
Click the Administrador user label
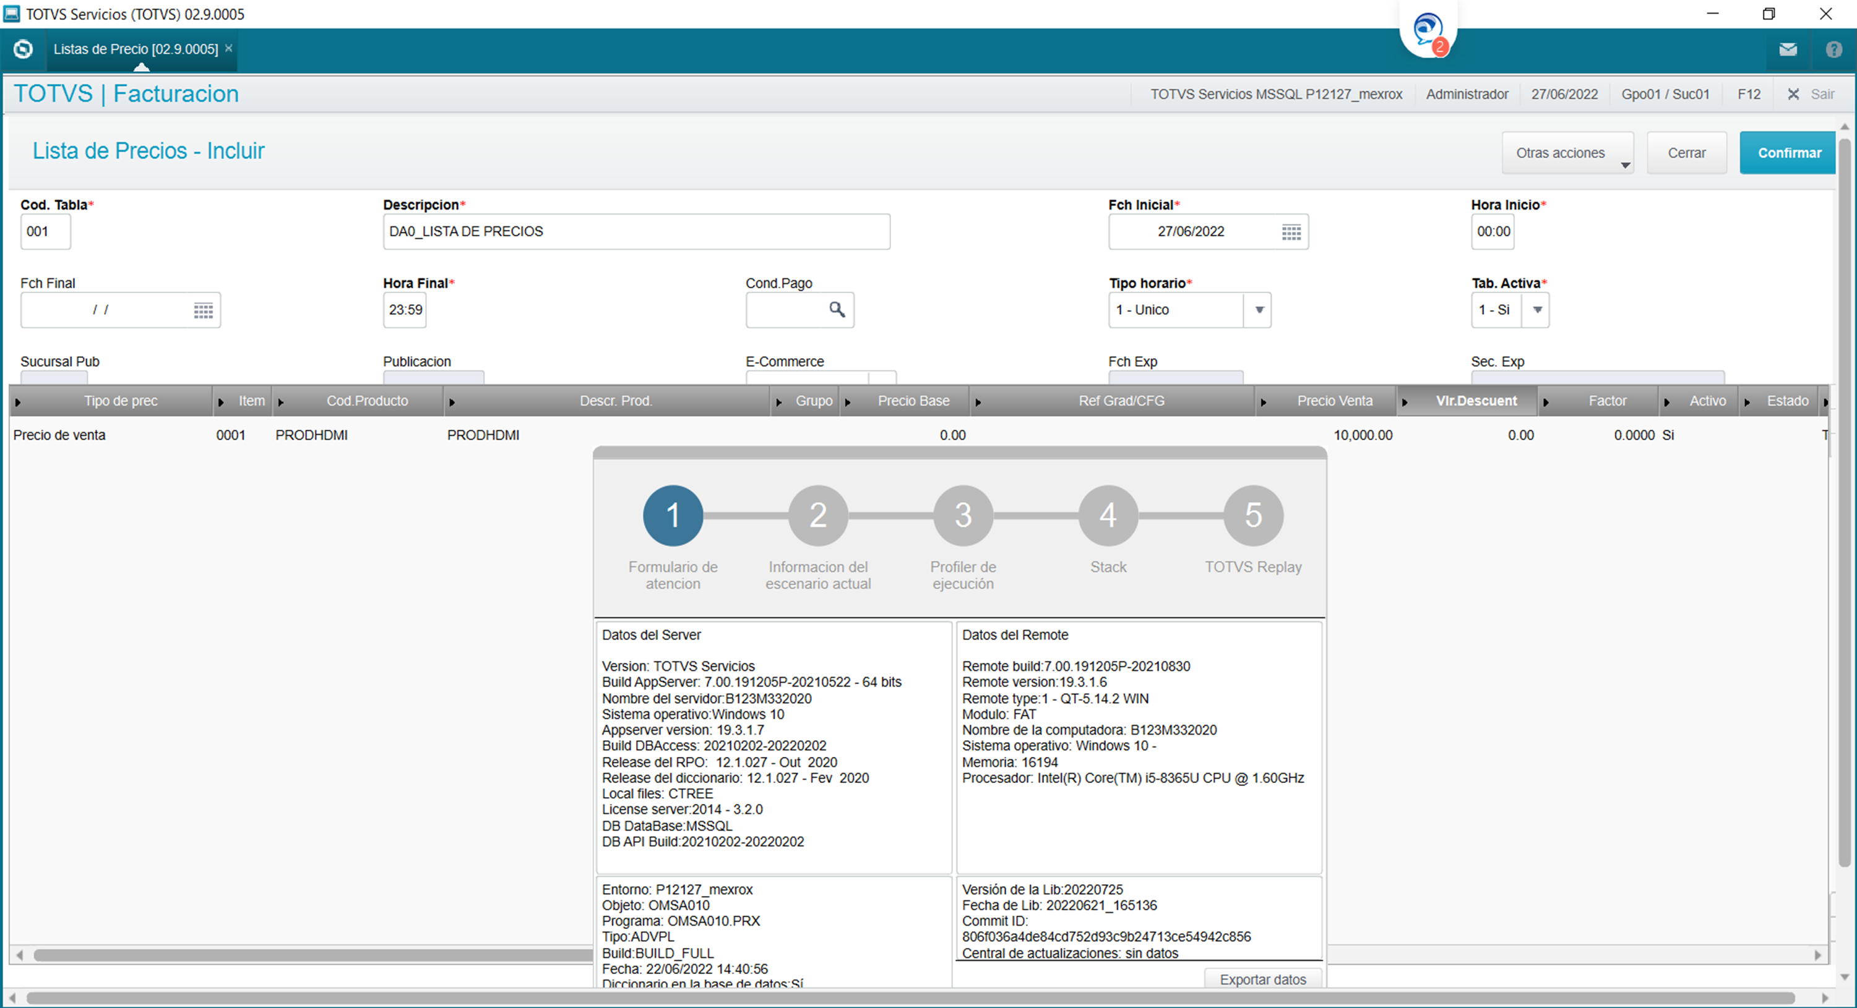[x=1467, y=95]
